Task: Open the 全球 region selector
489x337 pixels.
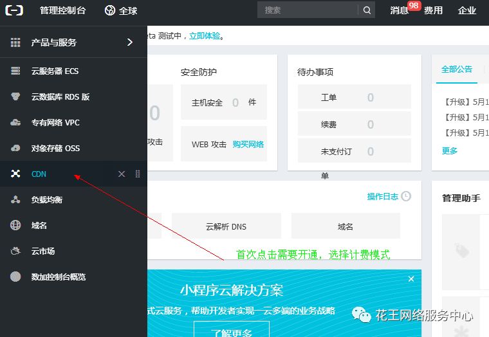Action: click(x=121, y=10)
